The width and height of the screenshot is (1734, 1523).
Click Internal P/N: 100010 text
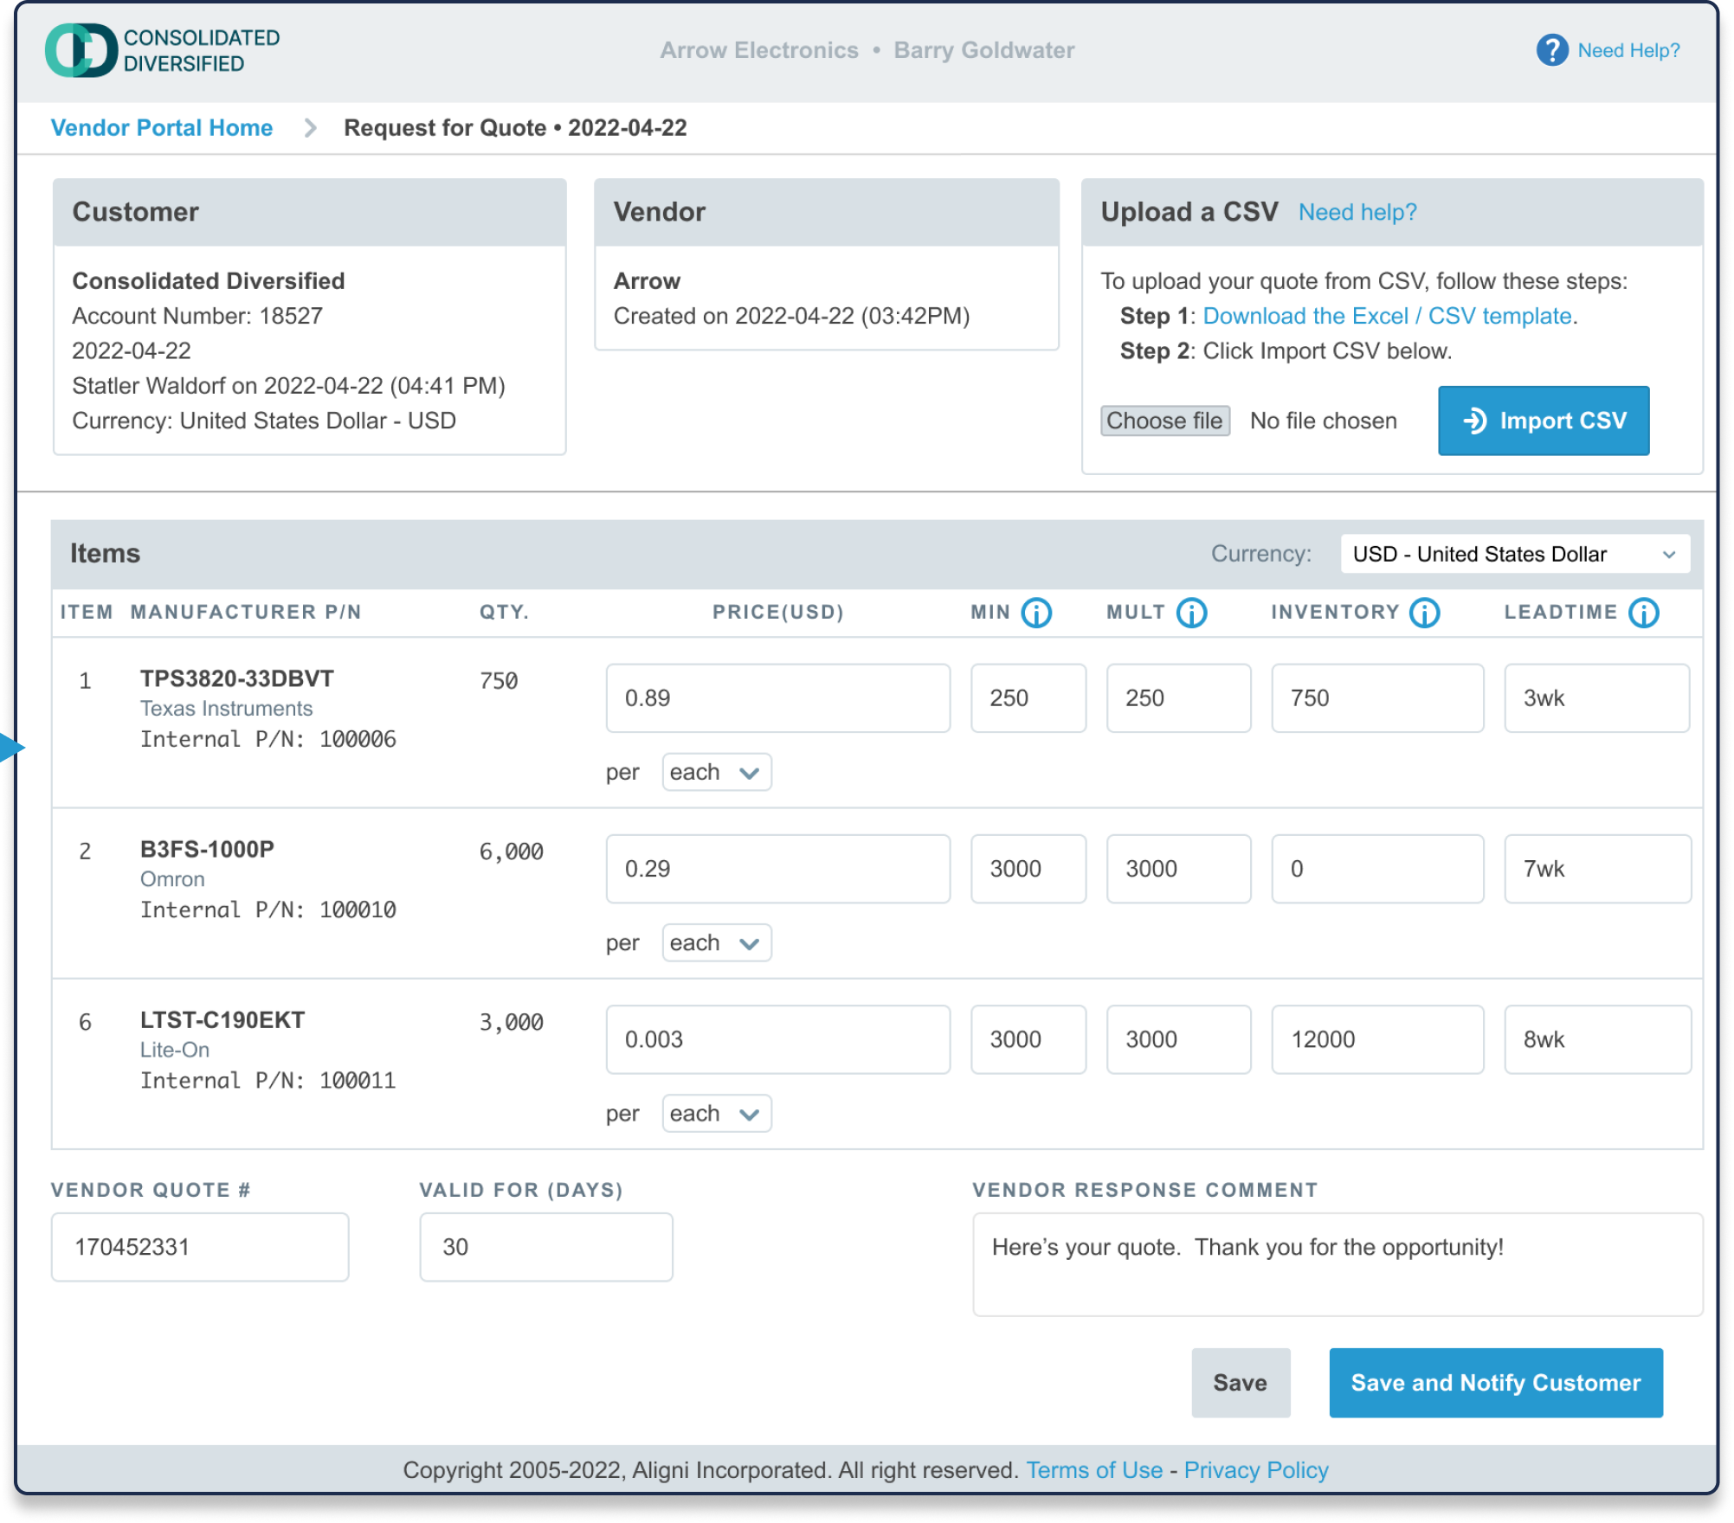268,909
